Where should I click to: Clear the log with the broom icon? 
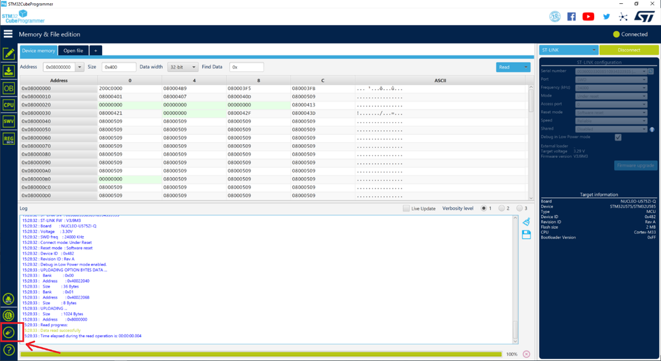point(526,221)
